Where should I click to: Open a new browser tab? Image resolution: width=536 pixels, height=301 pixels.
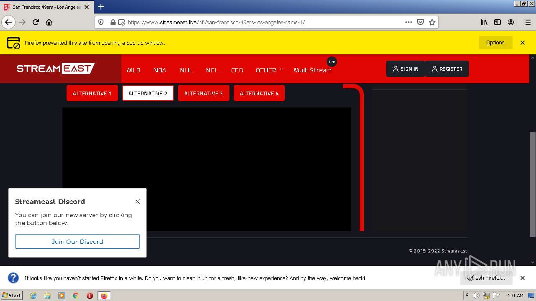(101, 7)
